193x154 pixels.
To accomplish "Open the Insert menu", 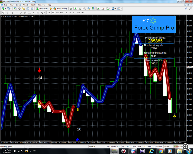I will [18, 5].
